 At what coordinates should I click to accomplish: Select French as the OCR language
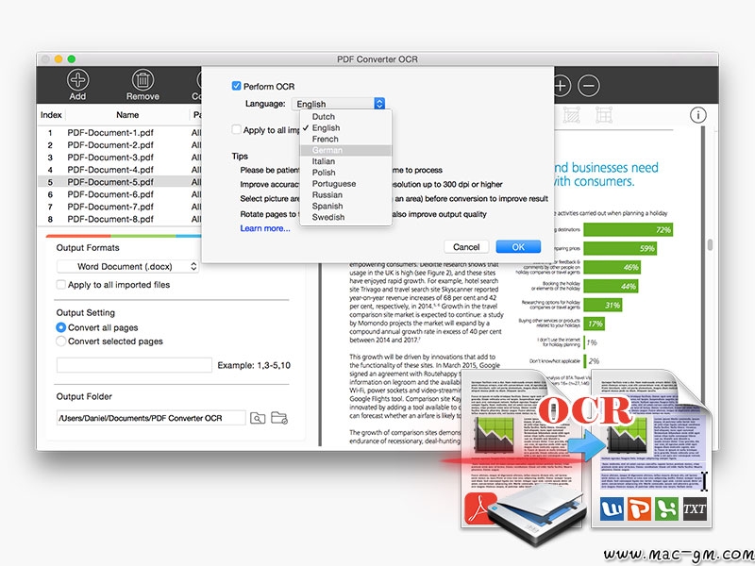tap(345, 139)
